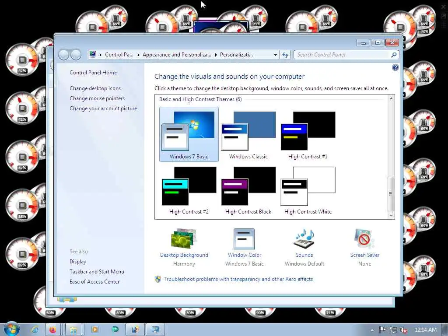Click the theme list scroll down arrow
This screenshot has width=448, height=336.
click(391, 215)
